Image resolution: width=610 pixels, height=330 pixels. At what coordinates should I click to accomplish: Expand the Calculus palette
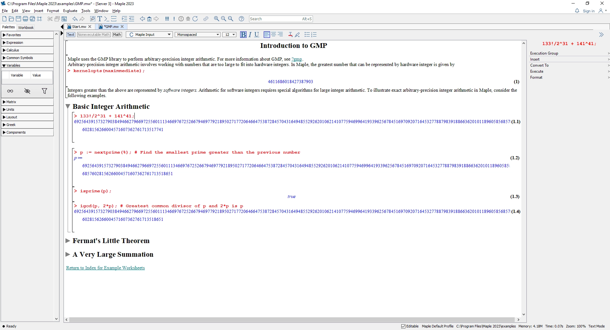coord(27,50)
